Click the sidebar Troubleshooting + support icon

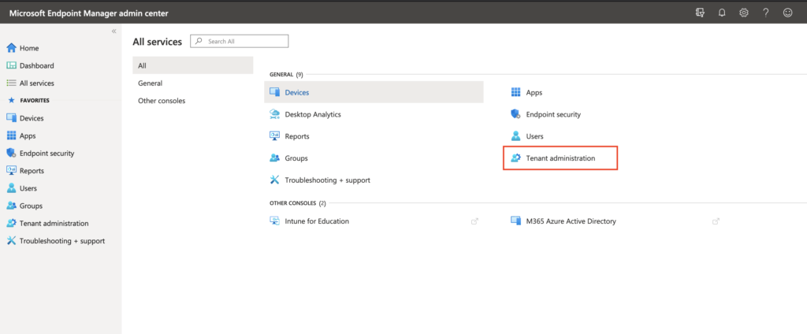(11, 240)
